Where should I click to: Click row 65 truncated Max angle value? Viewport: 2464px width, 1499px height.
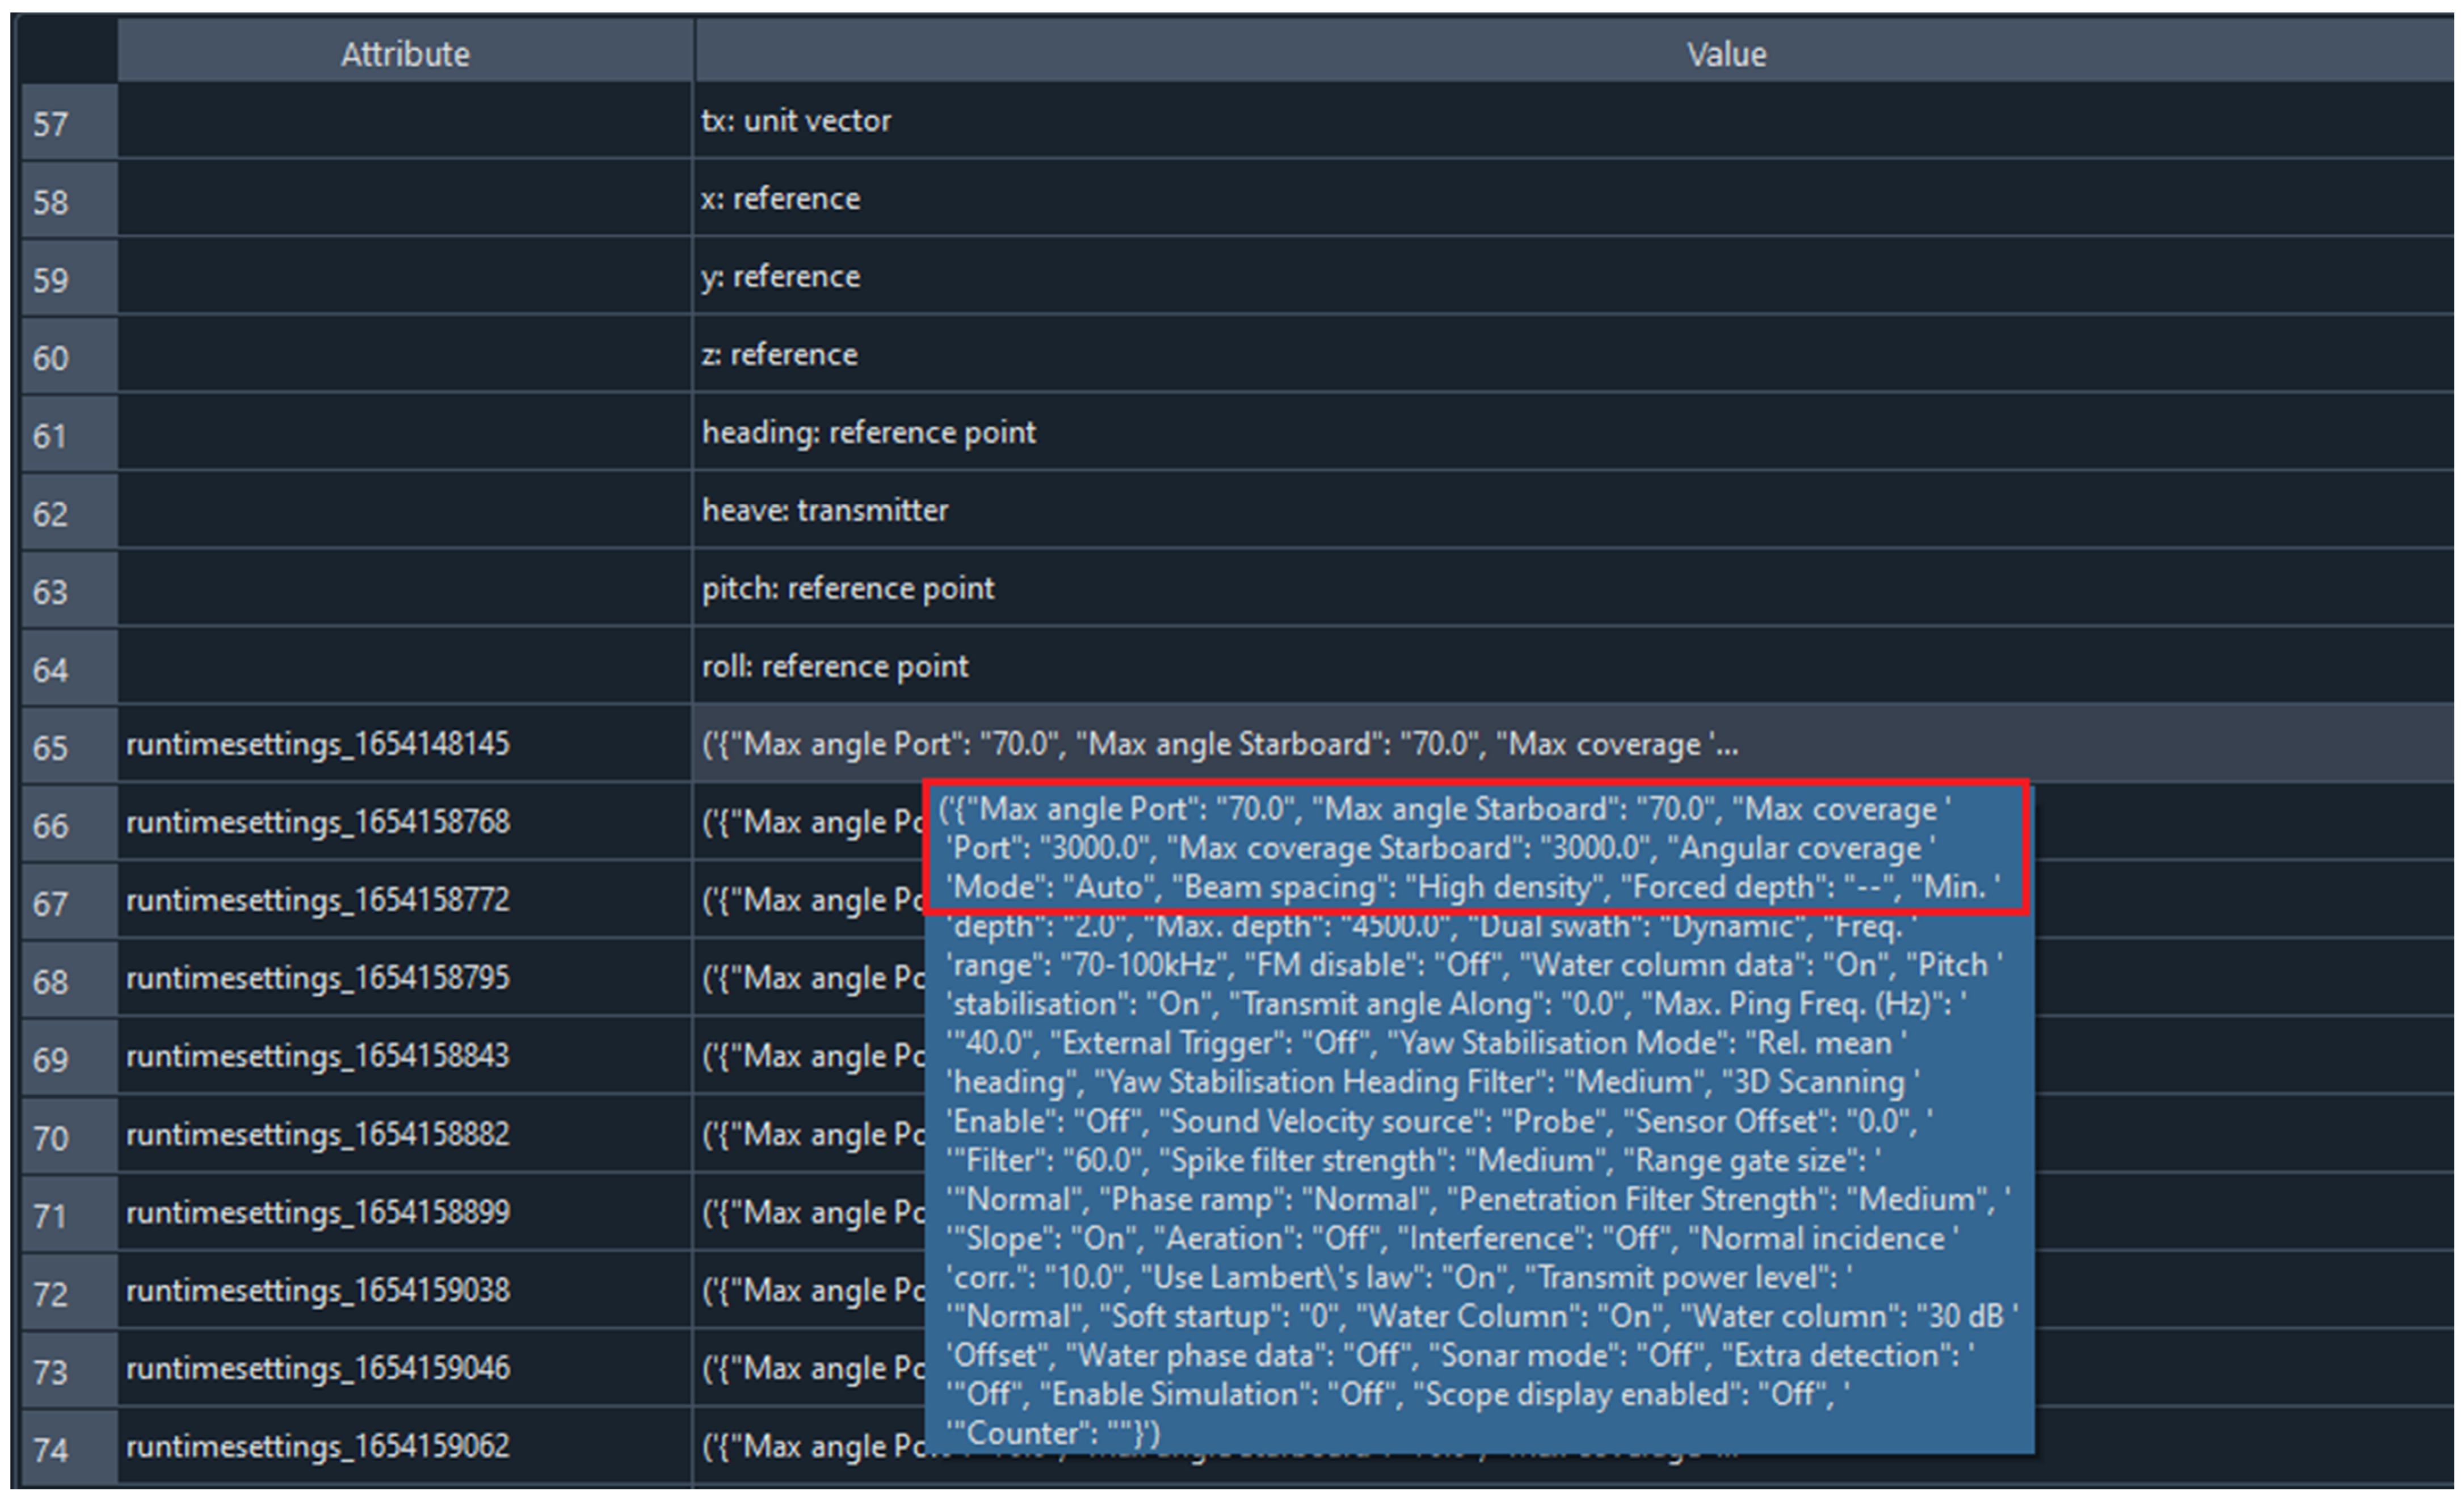pyautogui.click(x=1220, y=745)
